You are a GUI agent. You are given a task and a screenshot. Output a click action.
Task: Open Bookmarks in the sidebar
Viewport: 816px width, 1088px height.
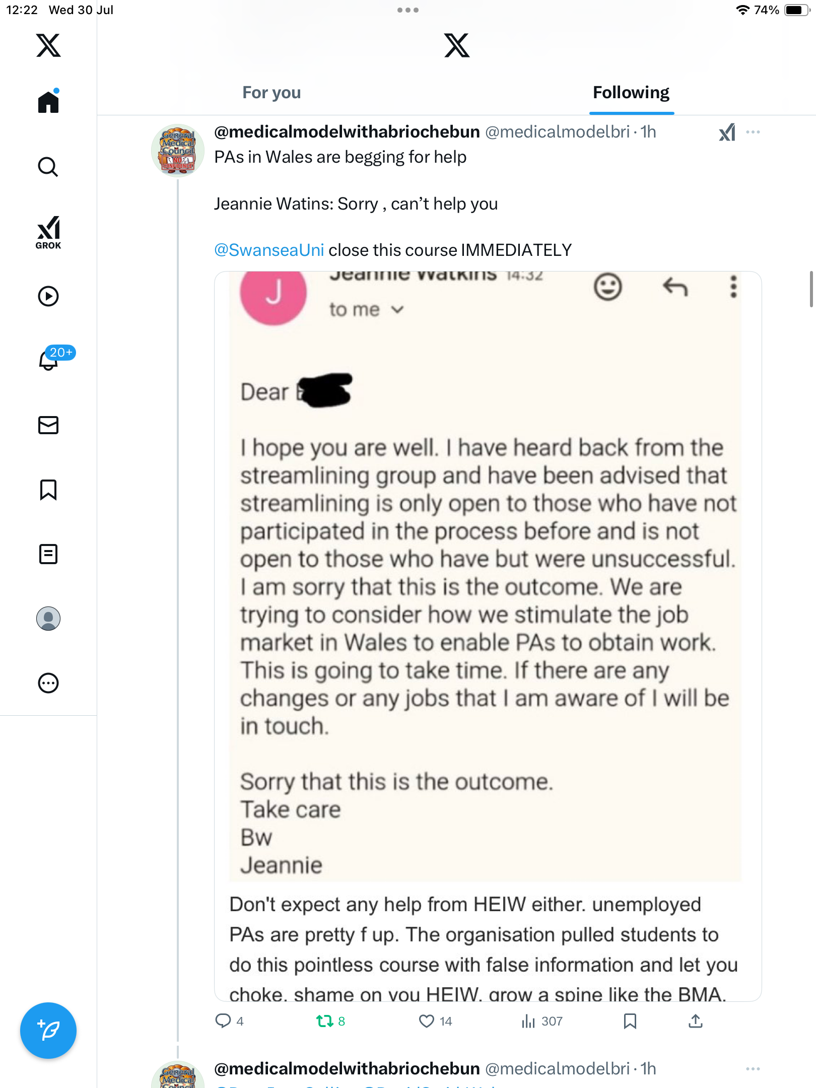pyautogui.click(x=48, y=490)
